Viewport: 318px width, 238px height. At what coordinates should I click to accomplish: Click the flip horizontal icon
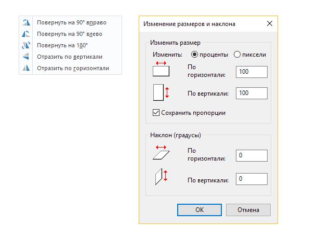click(26, 68)
